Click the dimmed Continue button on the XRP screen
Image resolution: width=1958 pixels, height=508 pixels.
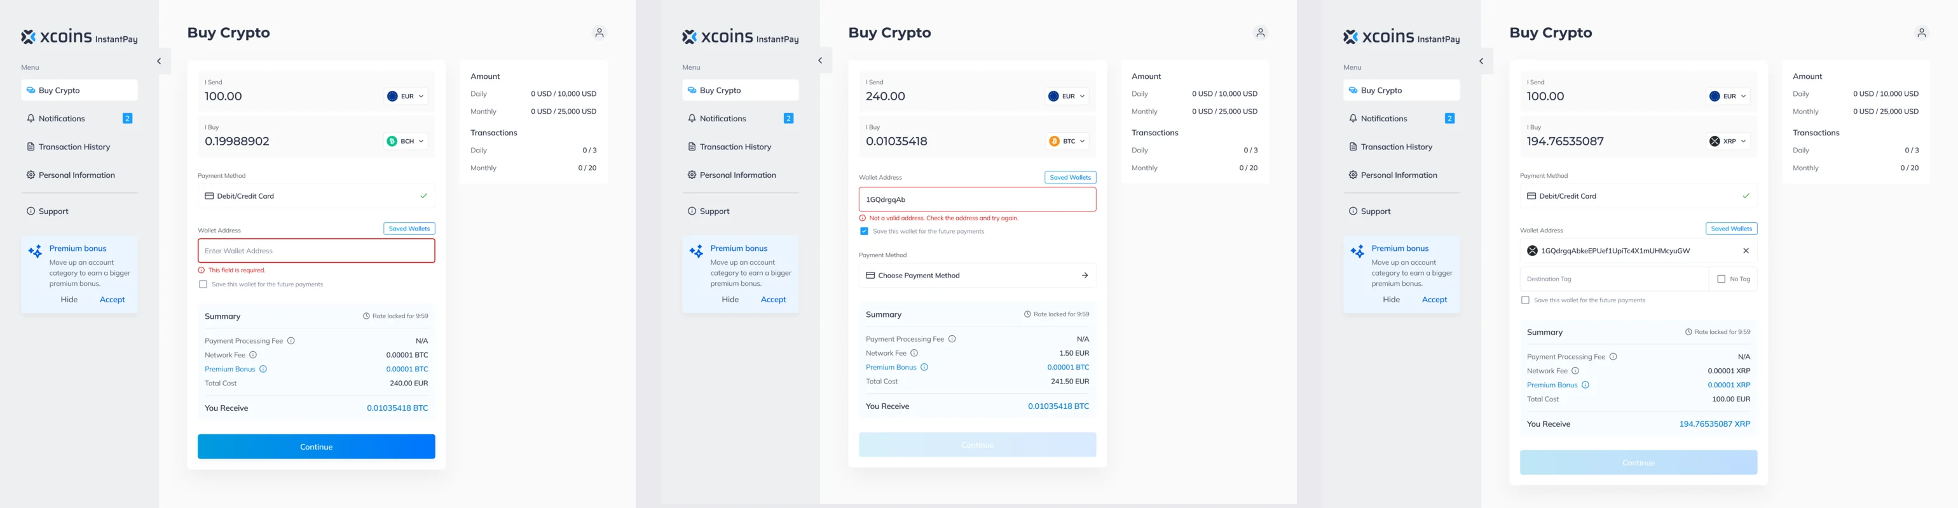(1639, 462)
